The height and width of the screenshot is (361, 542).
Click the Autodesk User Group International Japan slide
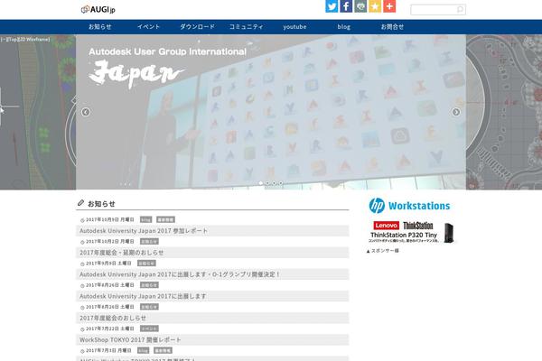point(271,112)
